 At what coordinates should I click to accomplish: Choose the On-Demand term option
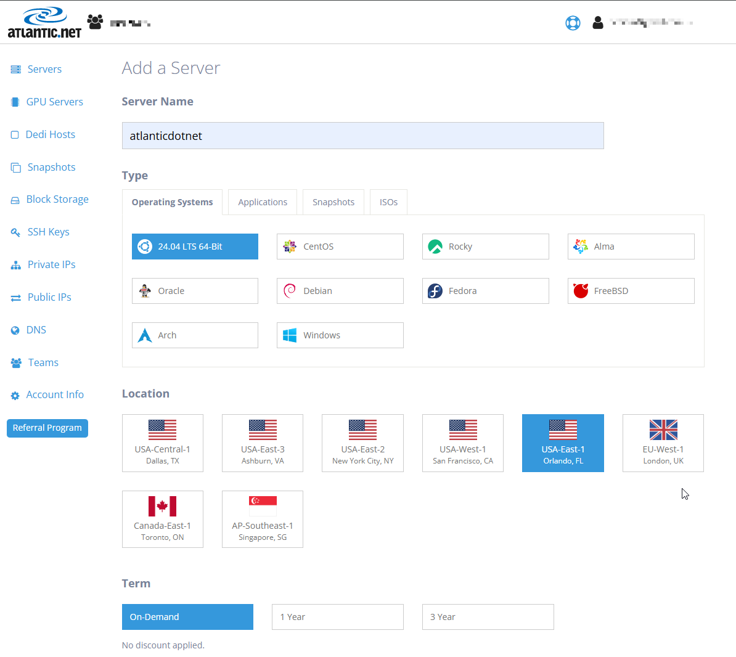(187, 617)
